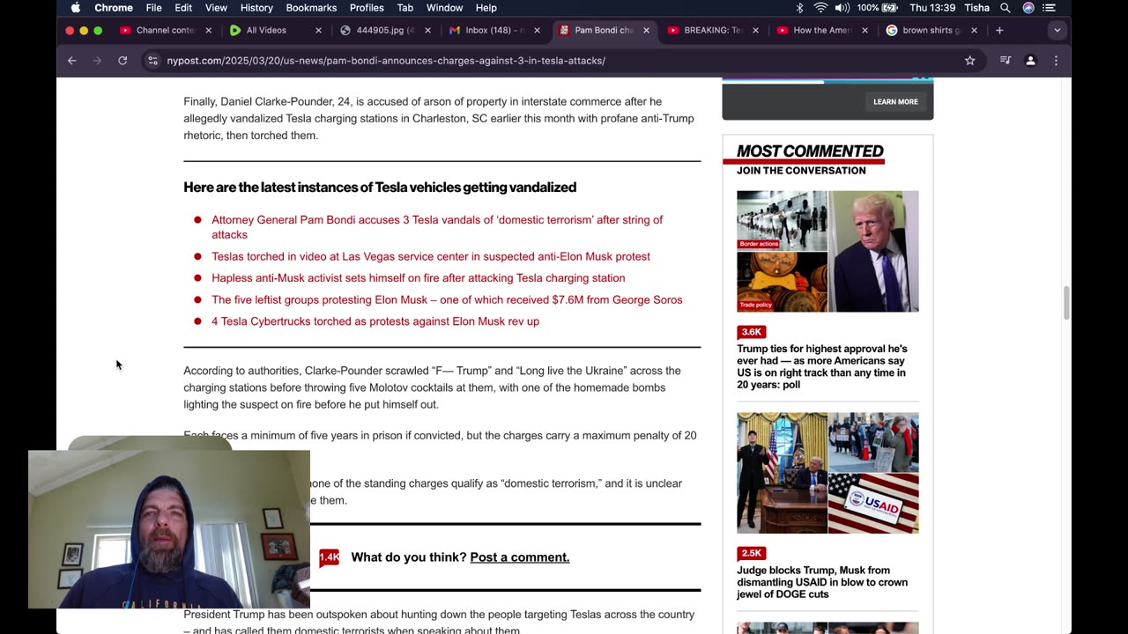Open the Chrome profile icon
Screen dimensions: 1128x634
tap(1030, 61)
